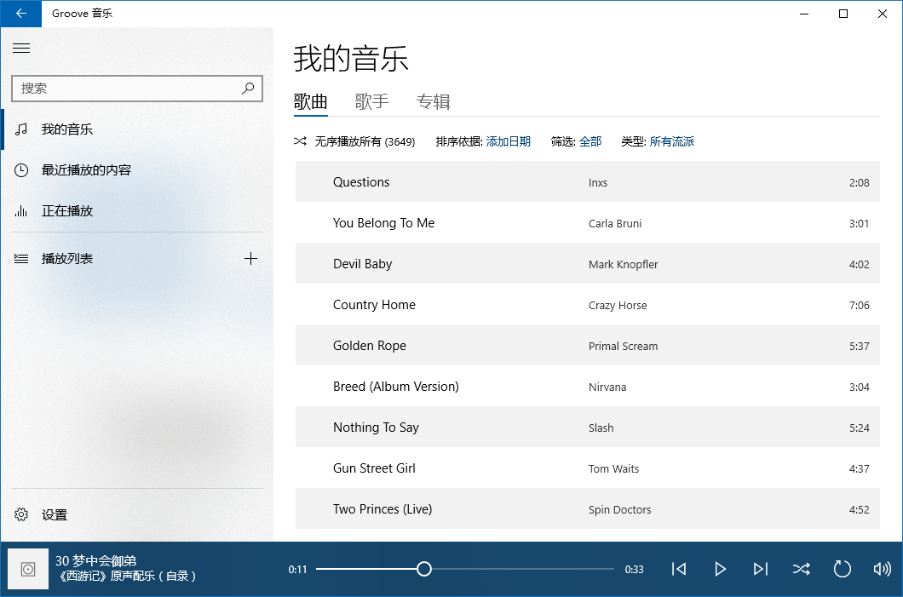Screen dimensions: 903x597
Task: Click the search magnifier icon
Action: [248, 88]
